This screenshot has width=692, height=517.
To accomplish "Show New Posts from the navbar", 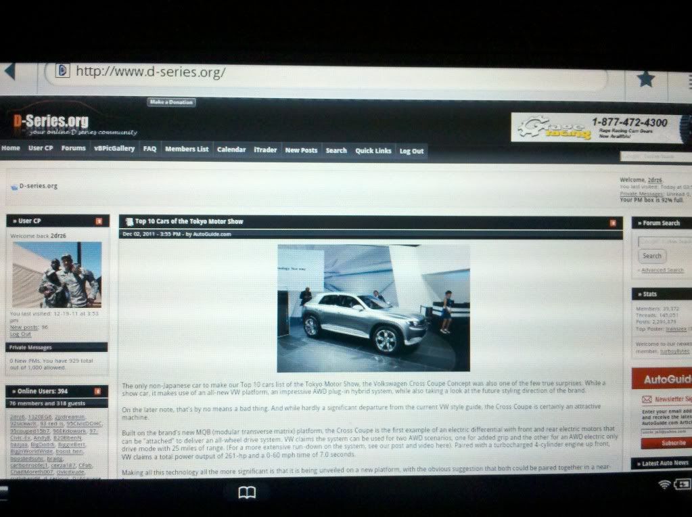I will [301, 150].
